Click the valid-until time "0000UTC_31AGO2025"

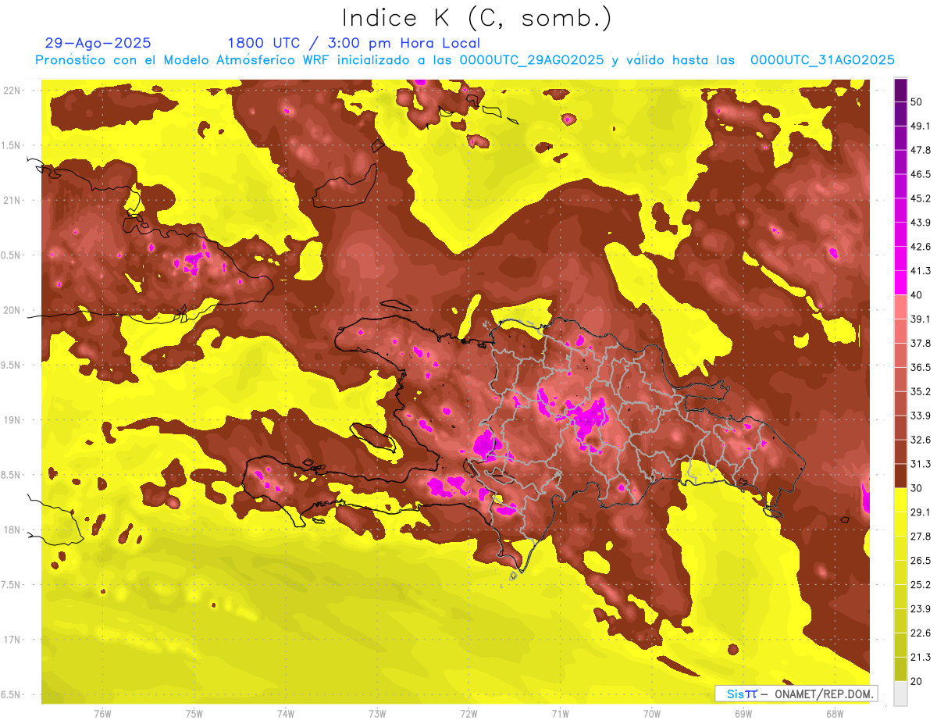(x=822, y=59)
